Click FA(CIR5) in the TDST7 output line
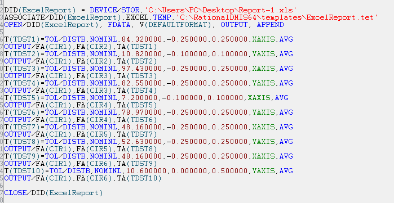The height and width of the screenshot is (203, 394). coord(95,134)
